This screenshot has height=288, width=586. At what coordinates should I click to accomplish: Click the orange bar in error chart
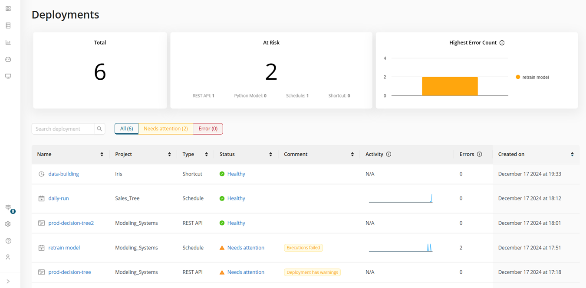tap(450, 86)
